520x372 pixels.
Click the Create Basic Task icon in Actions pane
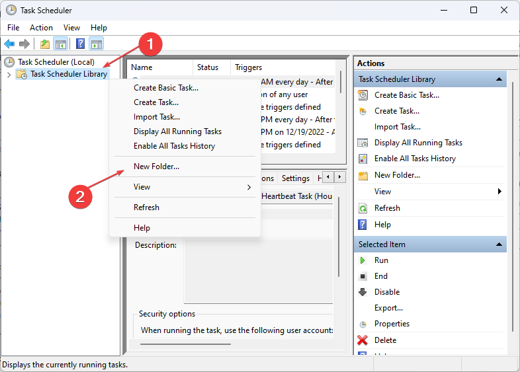click(x=363, y=95)
